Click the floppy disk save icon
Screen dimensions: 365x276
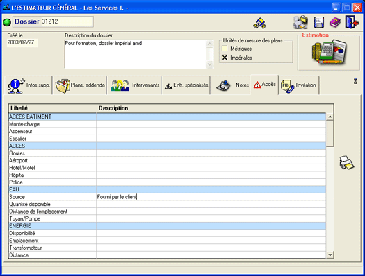point(318,22)
